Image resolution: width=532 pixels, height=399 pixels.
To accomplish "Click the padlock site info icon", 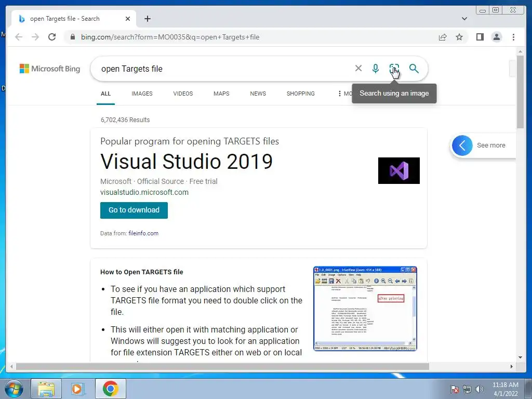I will pos(72,37).
